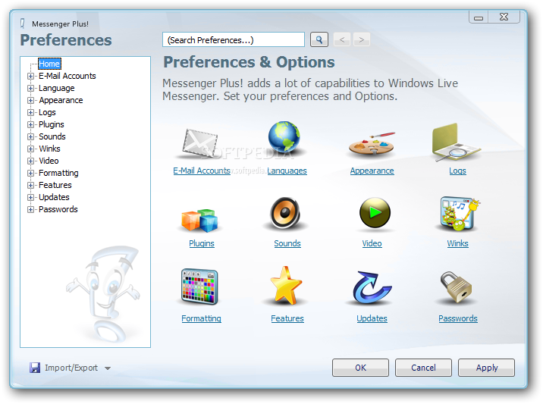Expand the Passwords tree node
The width and height of the screenshot is (543, 404).
(x=31, y=209)
